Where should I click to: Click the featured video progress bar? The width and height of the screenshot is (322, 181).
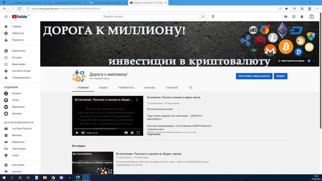coord(108,129)
